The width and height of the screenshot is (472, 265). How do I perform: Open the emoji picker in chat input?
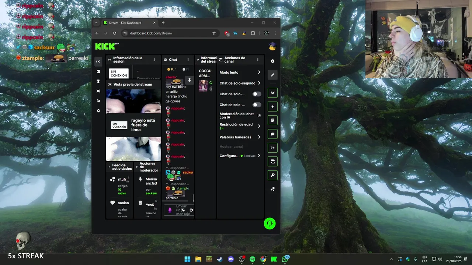(191, 210)
